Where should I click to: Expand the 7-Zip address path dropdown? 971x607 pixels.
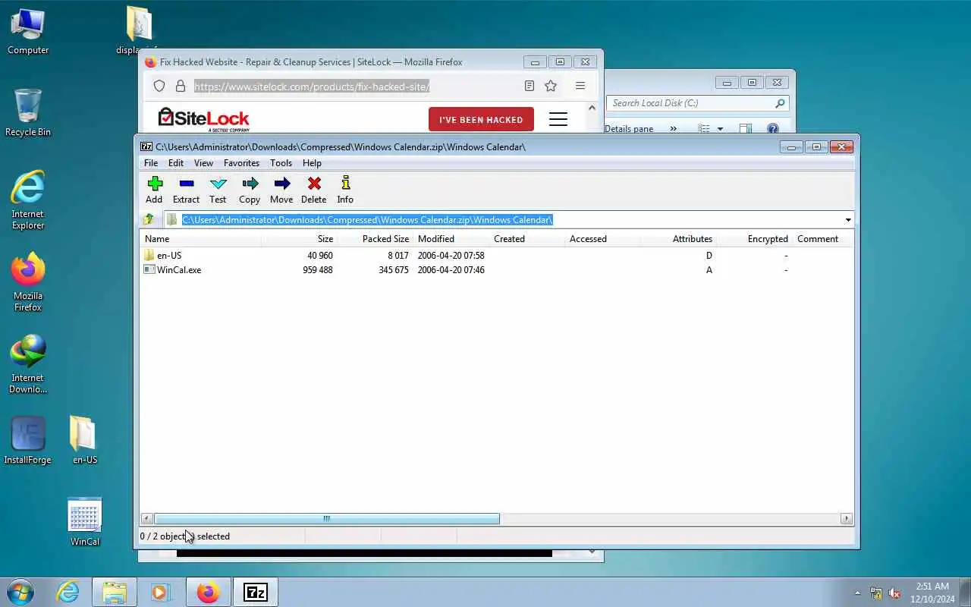point(847,220)
